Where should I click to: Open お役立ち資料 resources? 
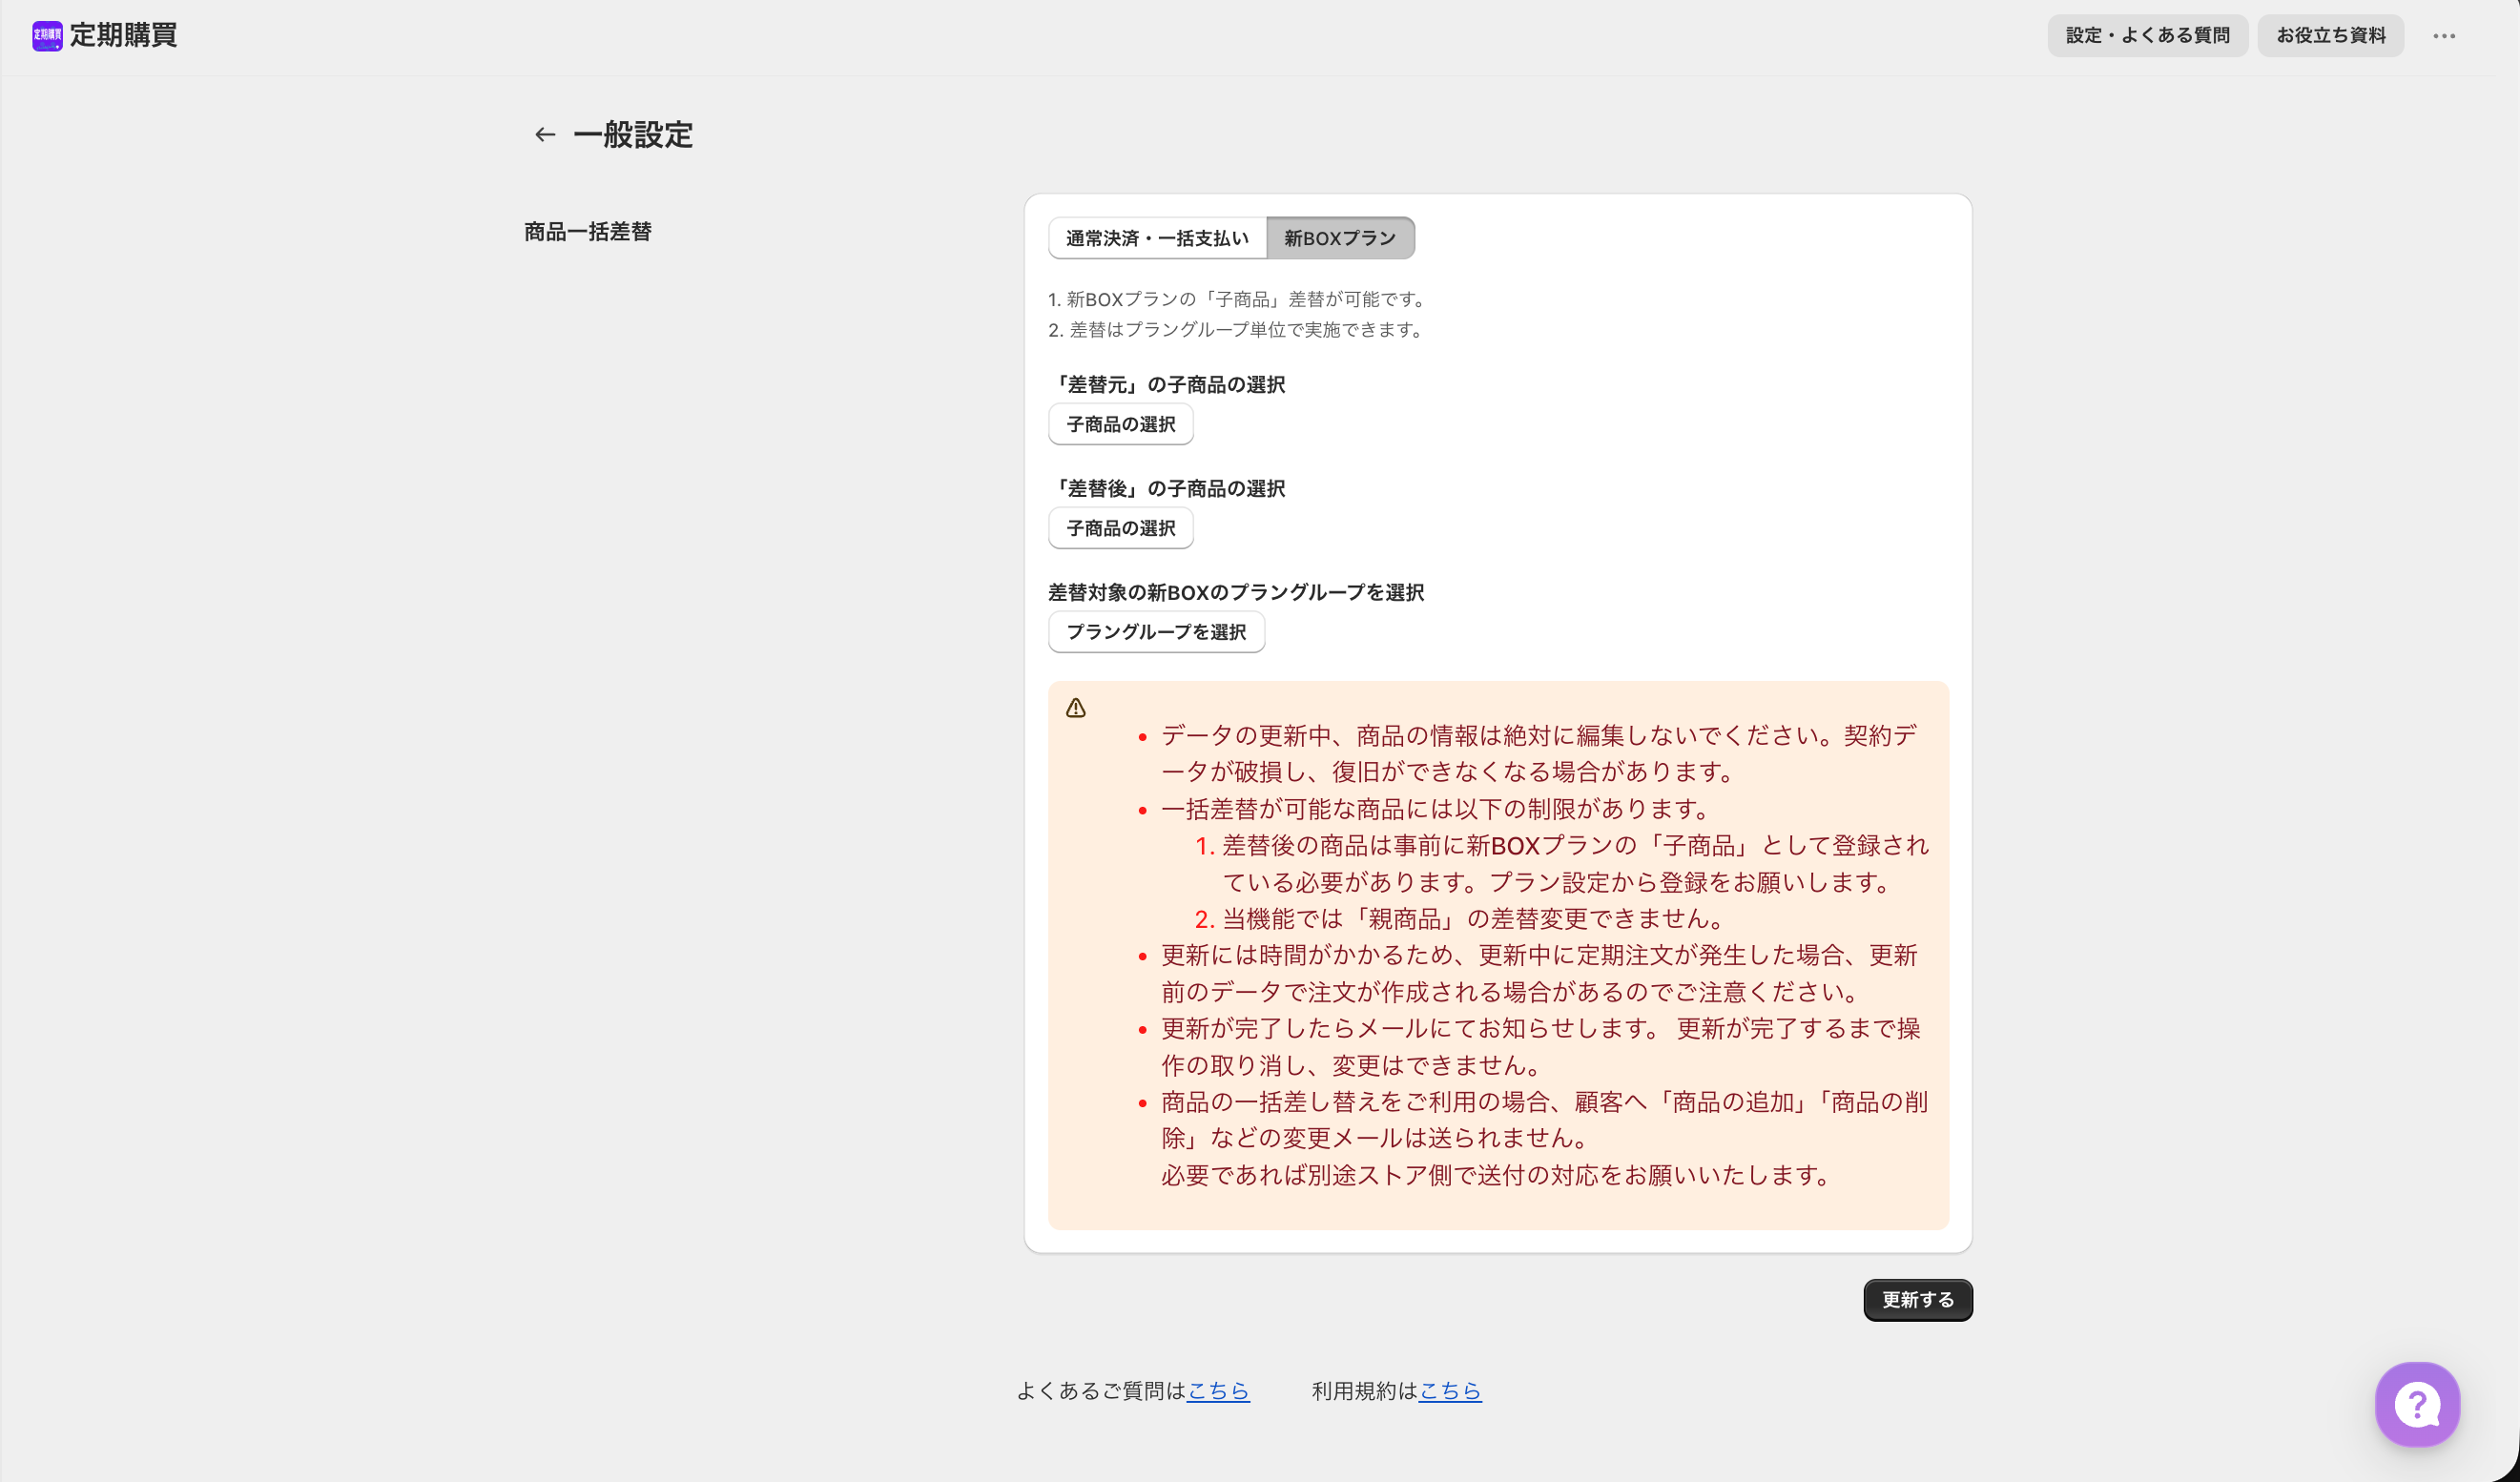2330,36
